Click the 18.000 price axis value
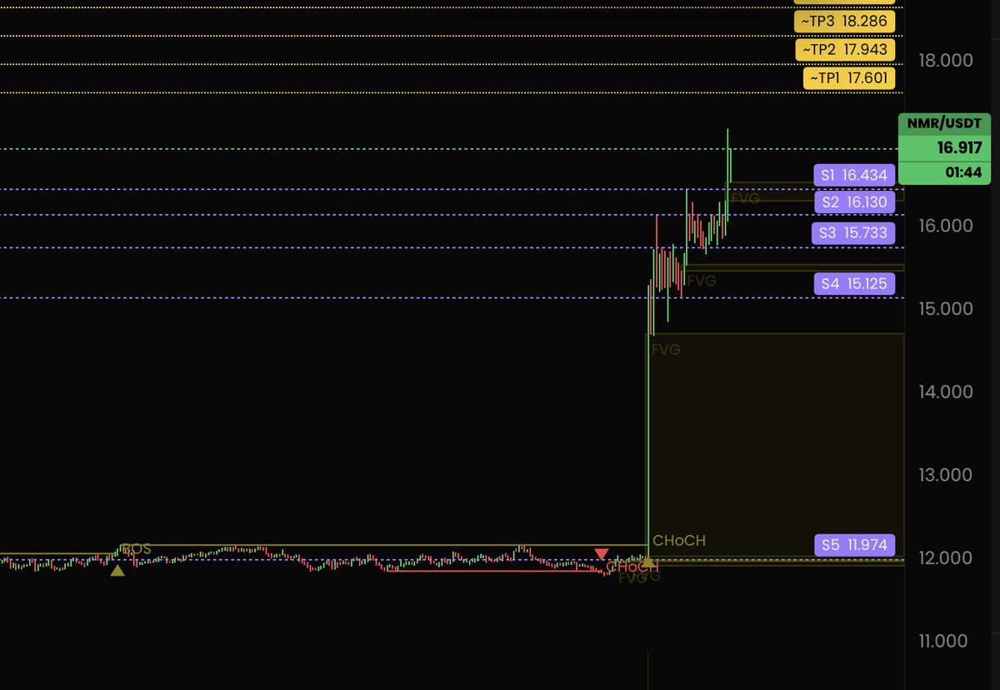 tap(945, 60)
